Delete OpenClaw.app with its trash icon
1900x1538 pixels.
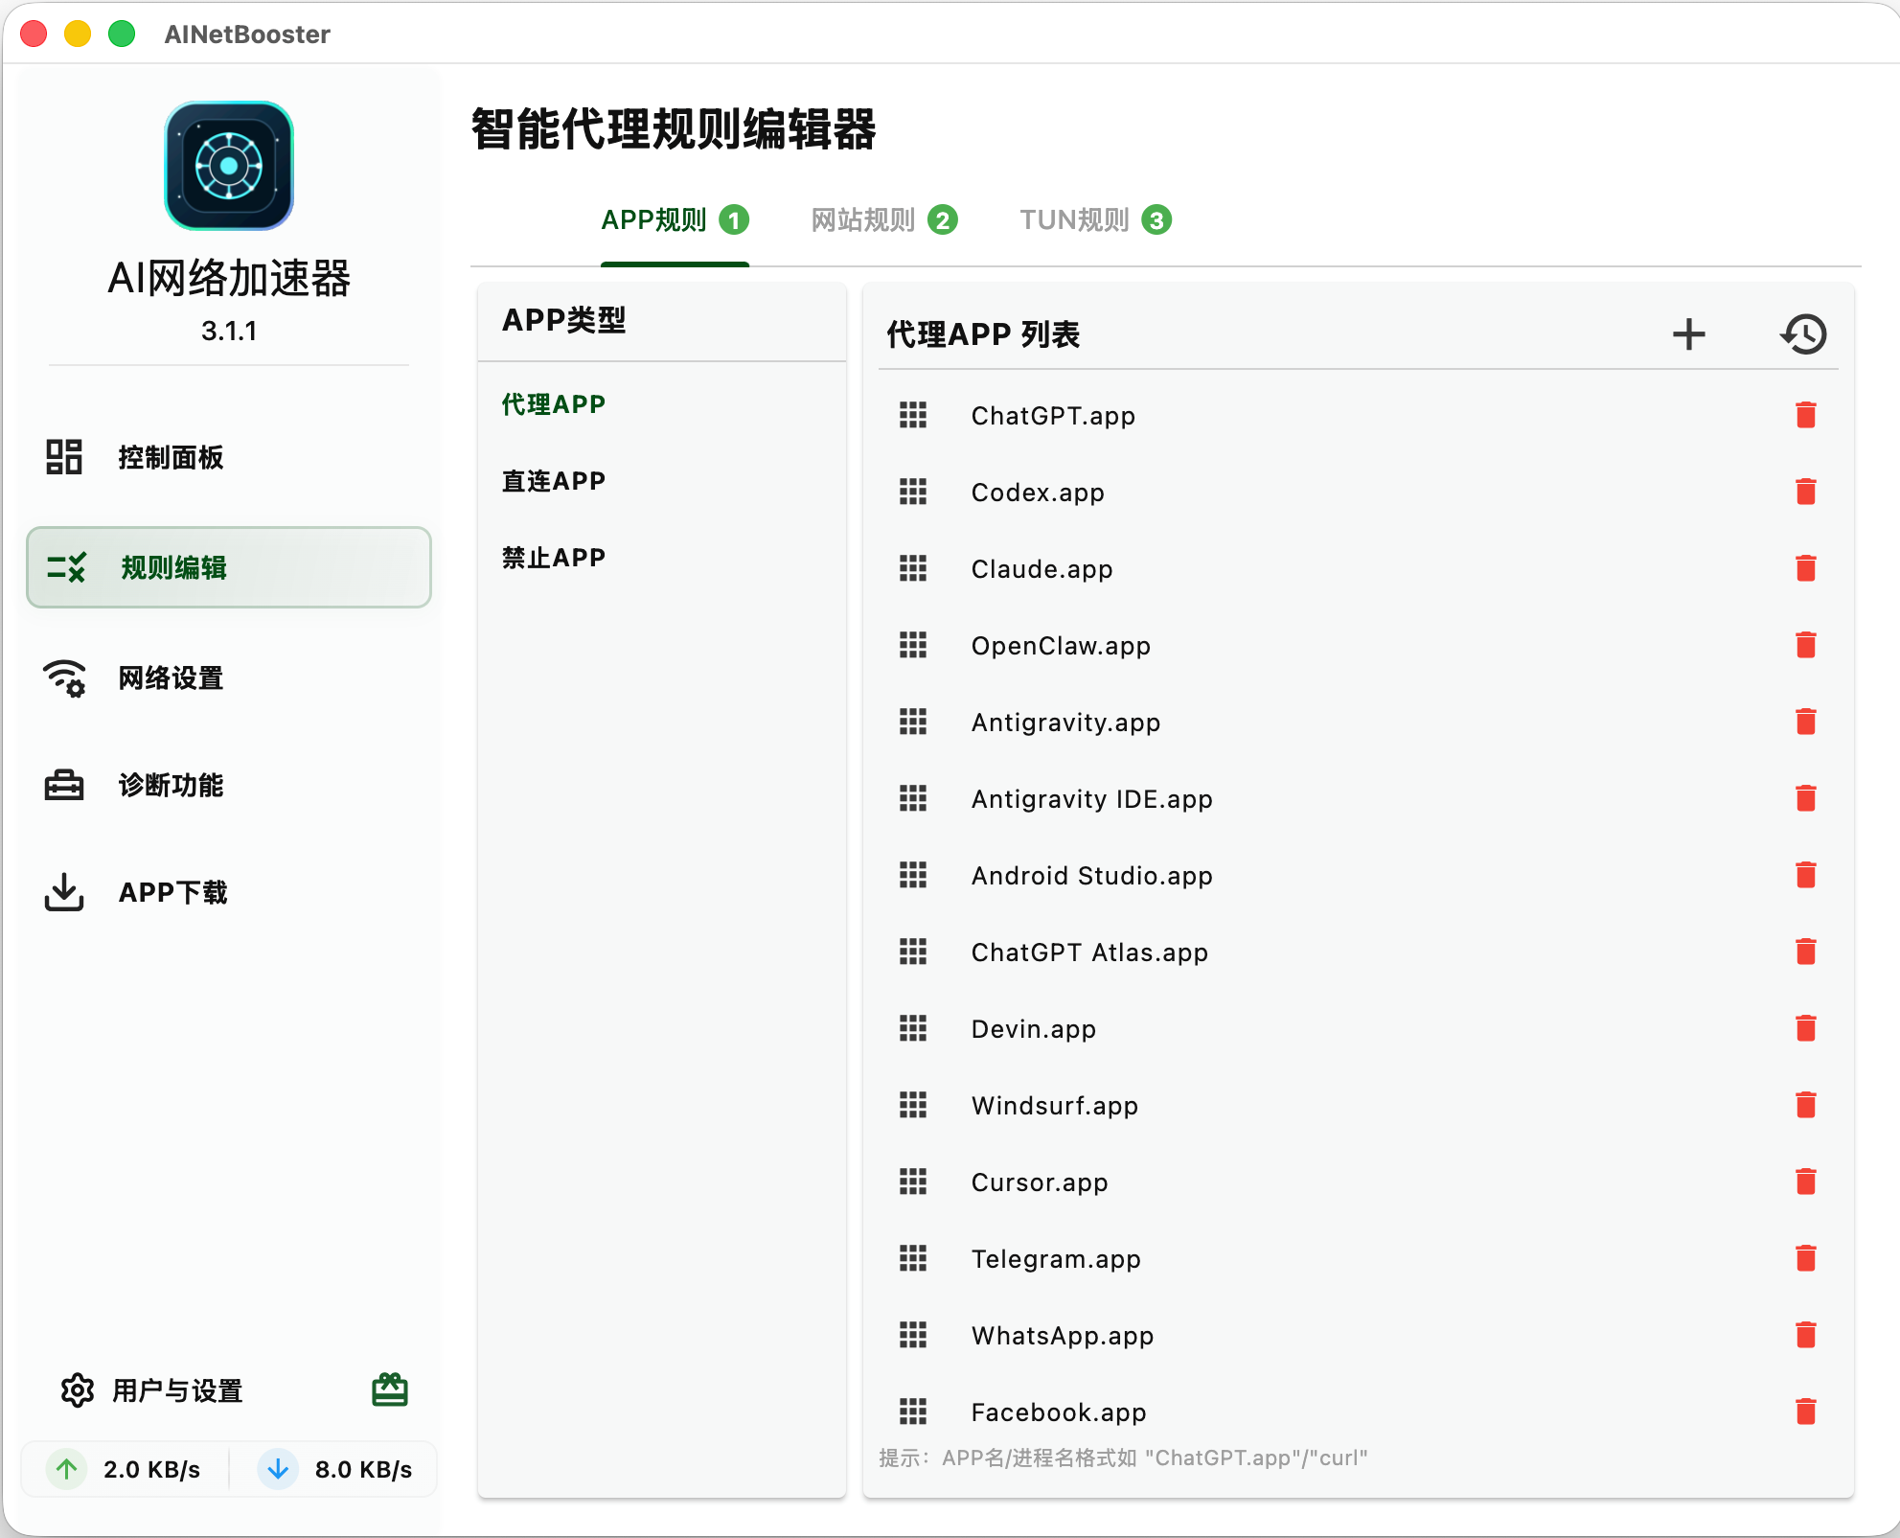(1805, 645)
